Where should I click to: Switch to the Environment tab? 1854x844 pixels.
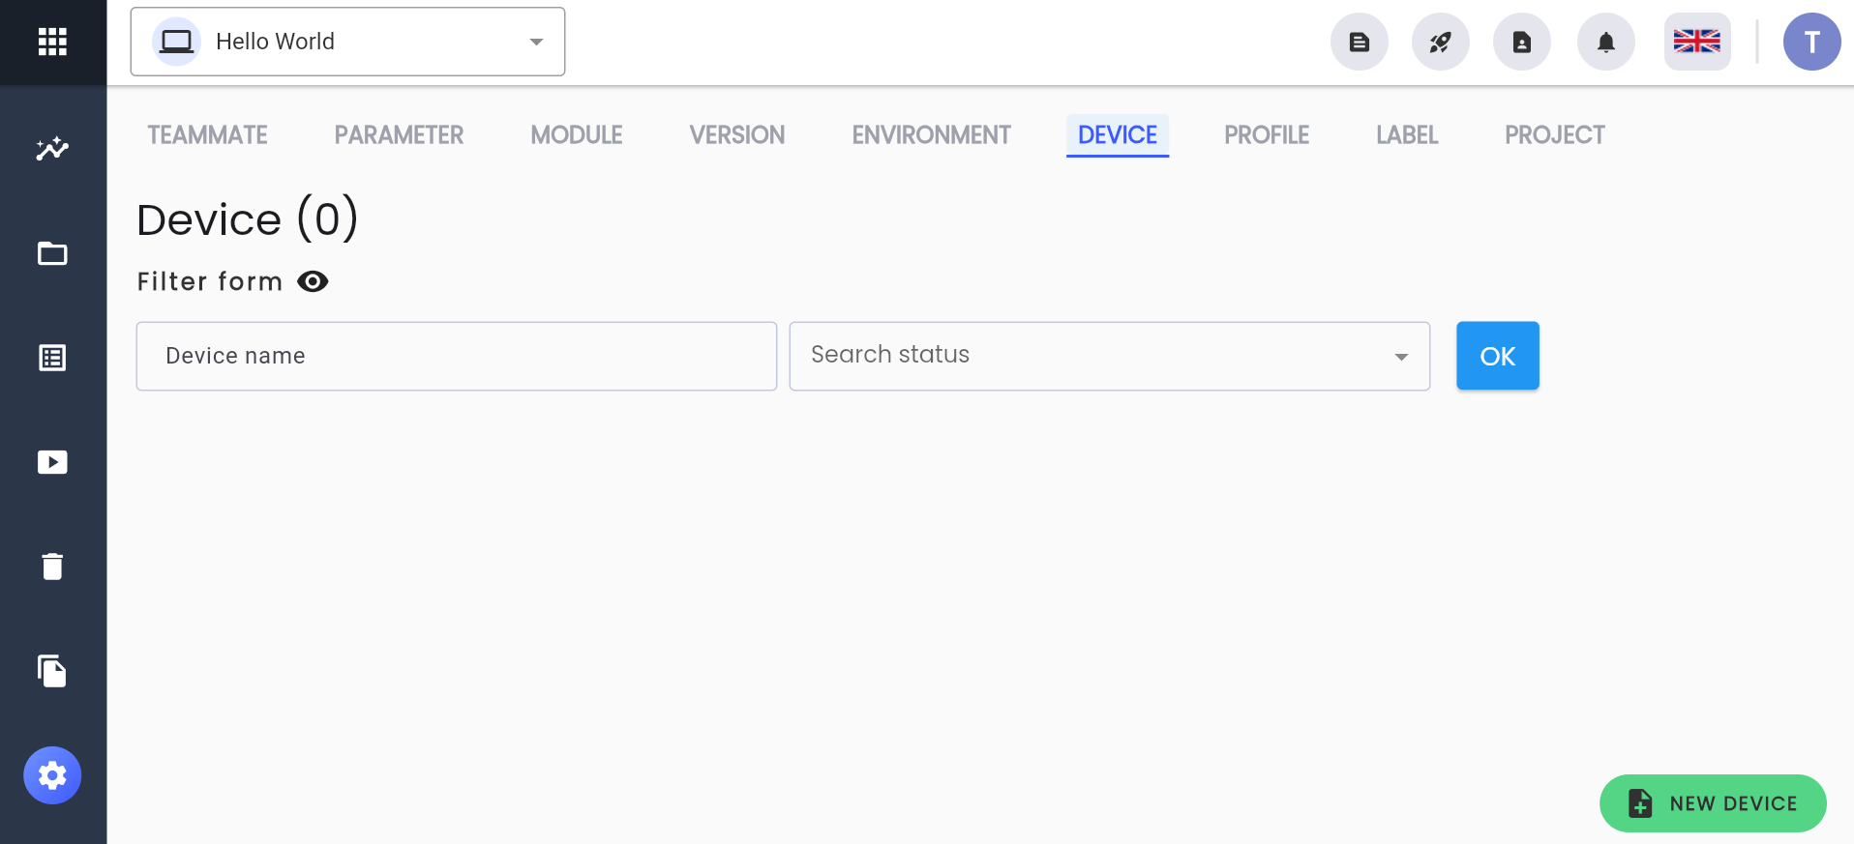(x=932, y=135)
